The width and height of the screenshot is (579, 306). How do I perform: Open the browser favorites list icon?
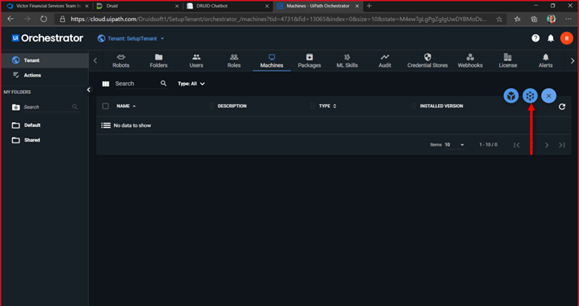point(517,20)
